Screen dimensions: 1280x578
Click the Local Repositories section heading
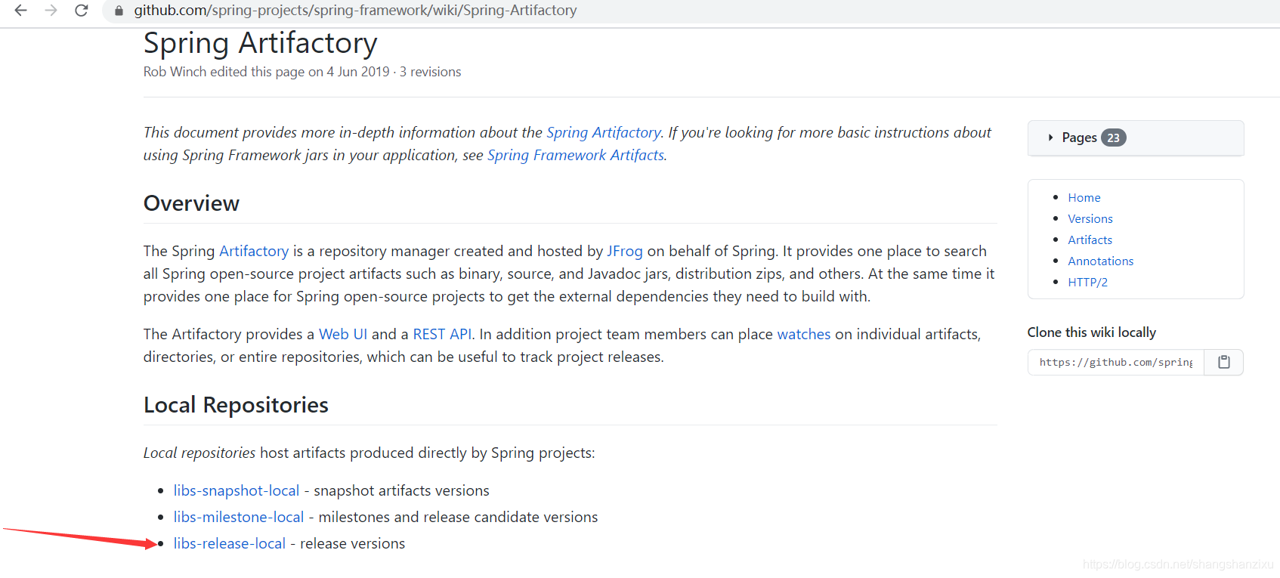tap(236, 405)
